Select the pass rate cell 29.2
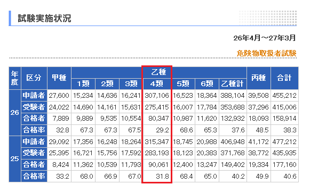Image resolution: width=310 pixels, height=193 pixels. pyautogui.click(x=157, y=130)
